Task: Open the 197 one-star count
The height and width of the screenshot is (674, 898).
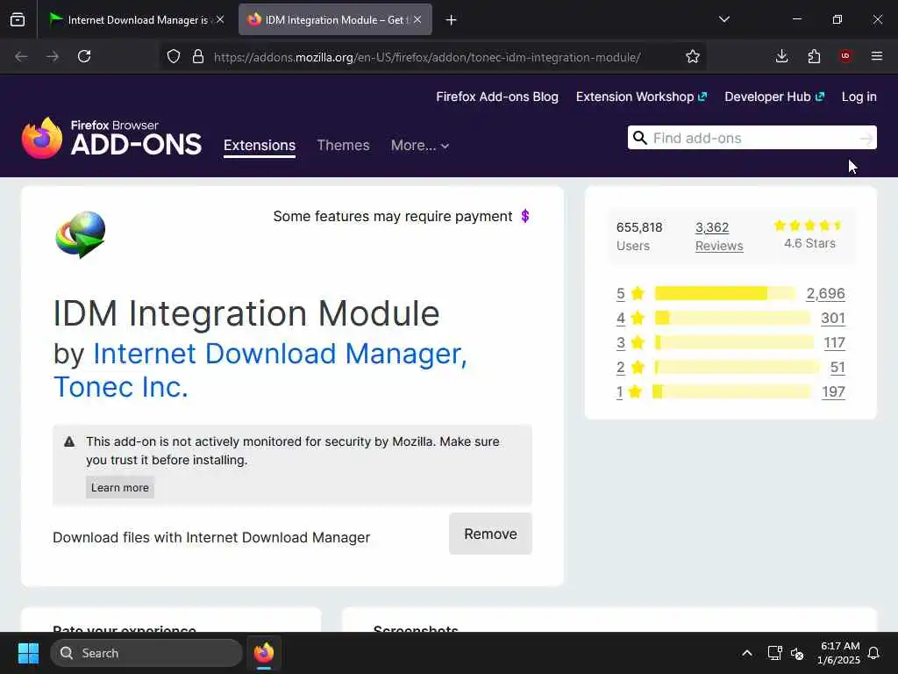Action: tap(833, 392)
